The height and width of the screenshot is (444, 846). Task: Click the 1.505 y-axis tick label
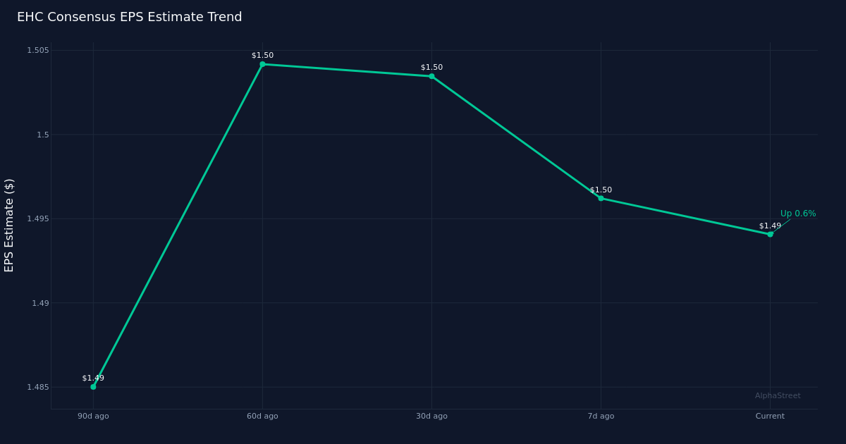[x=38, y=50]
